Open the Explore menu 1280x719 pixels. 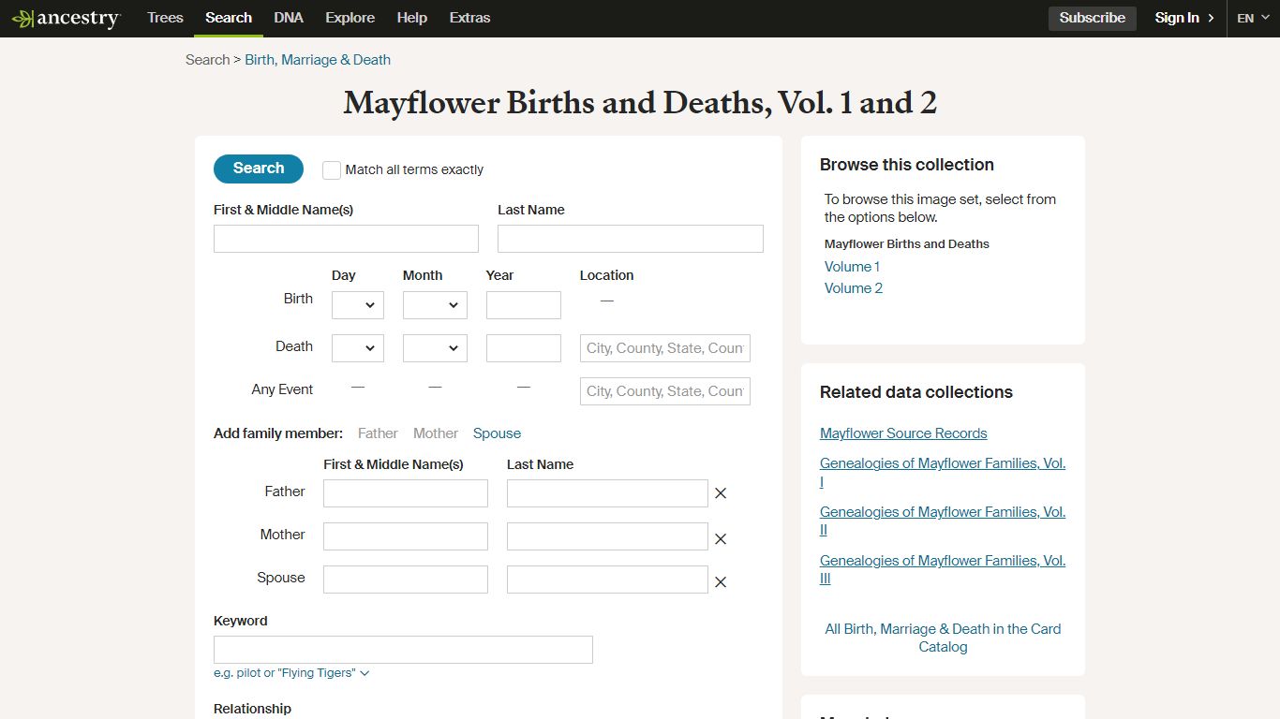(x=350, y=18)
